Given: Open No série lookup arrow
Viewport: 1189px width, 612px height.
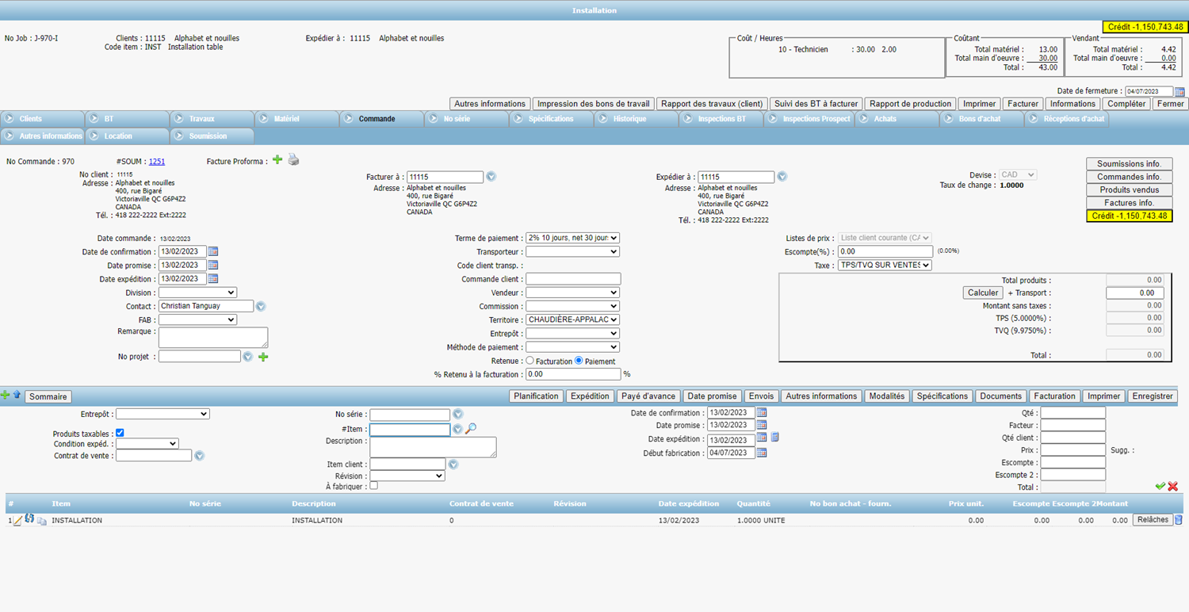Looking at the screenshot, I should coord(457,415).
